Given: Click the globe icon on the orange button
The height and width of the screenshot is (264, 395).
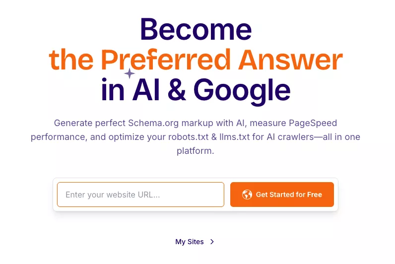Looking at the screenshot, I should pos(247,195).
